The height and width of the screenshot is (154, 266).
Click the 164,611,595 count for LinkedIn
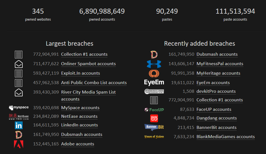[x=46, y=125]
